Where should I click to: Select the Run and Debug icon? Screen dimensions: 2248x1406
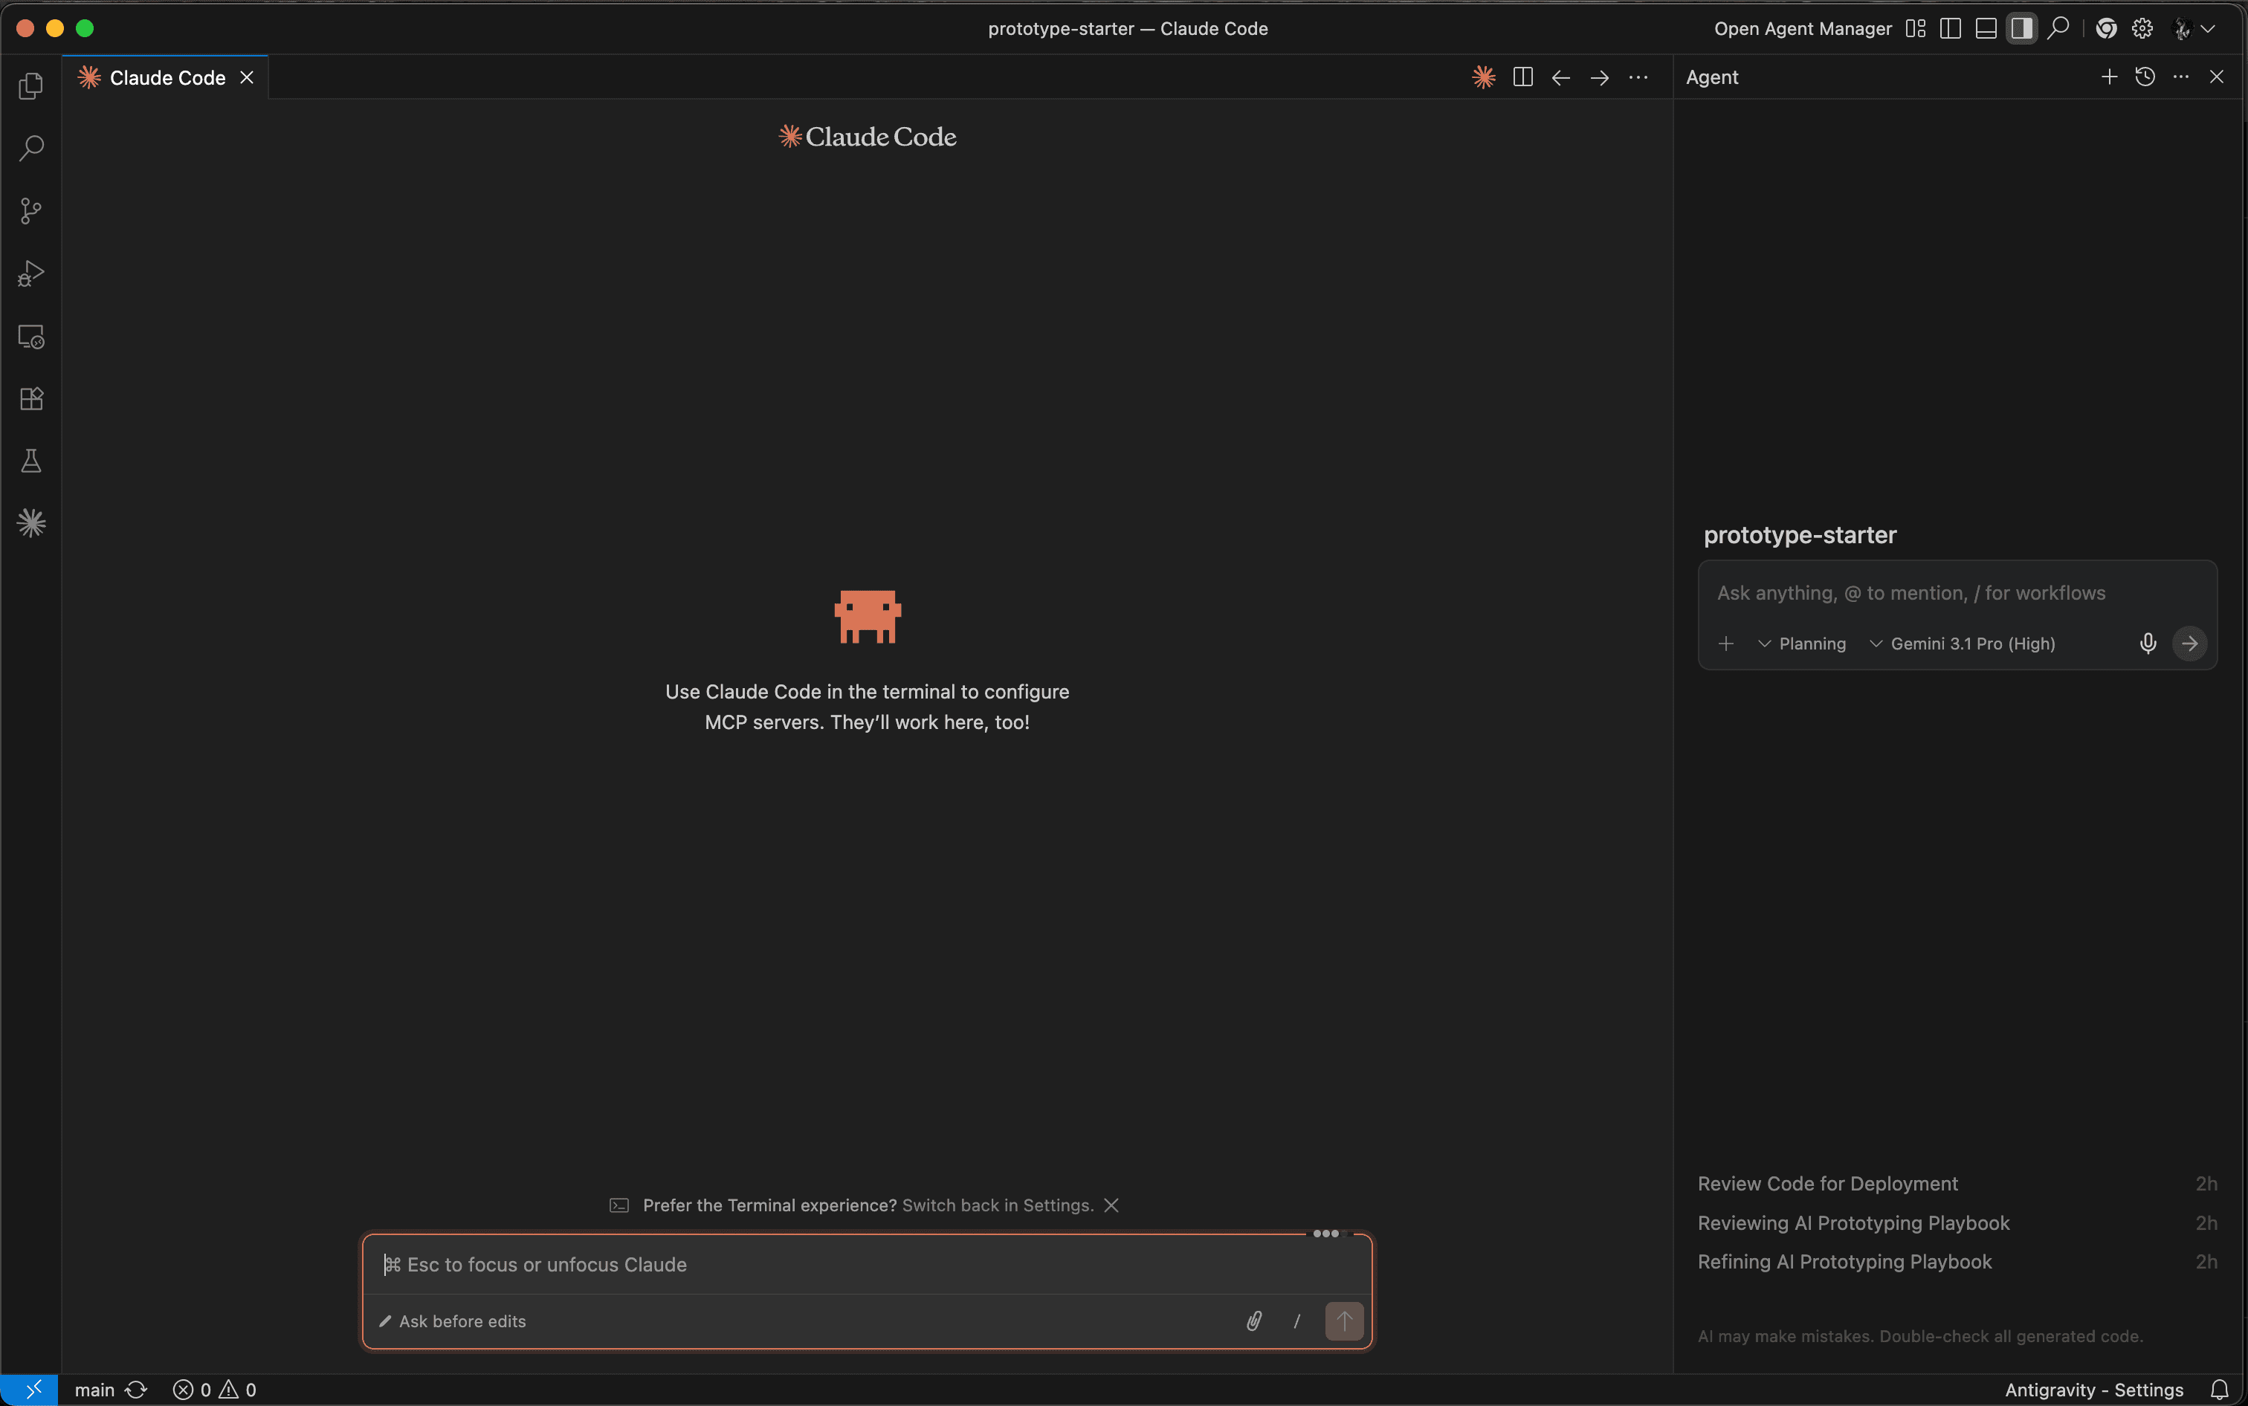click(30, 273)
